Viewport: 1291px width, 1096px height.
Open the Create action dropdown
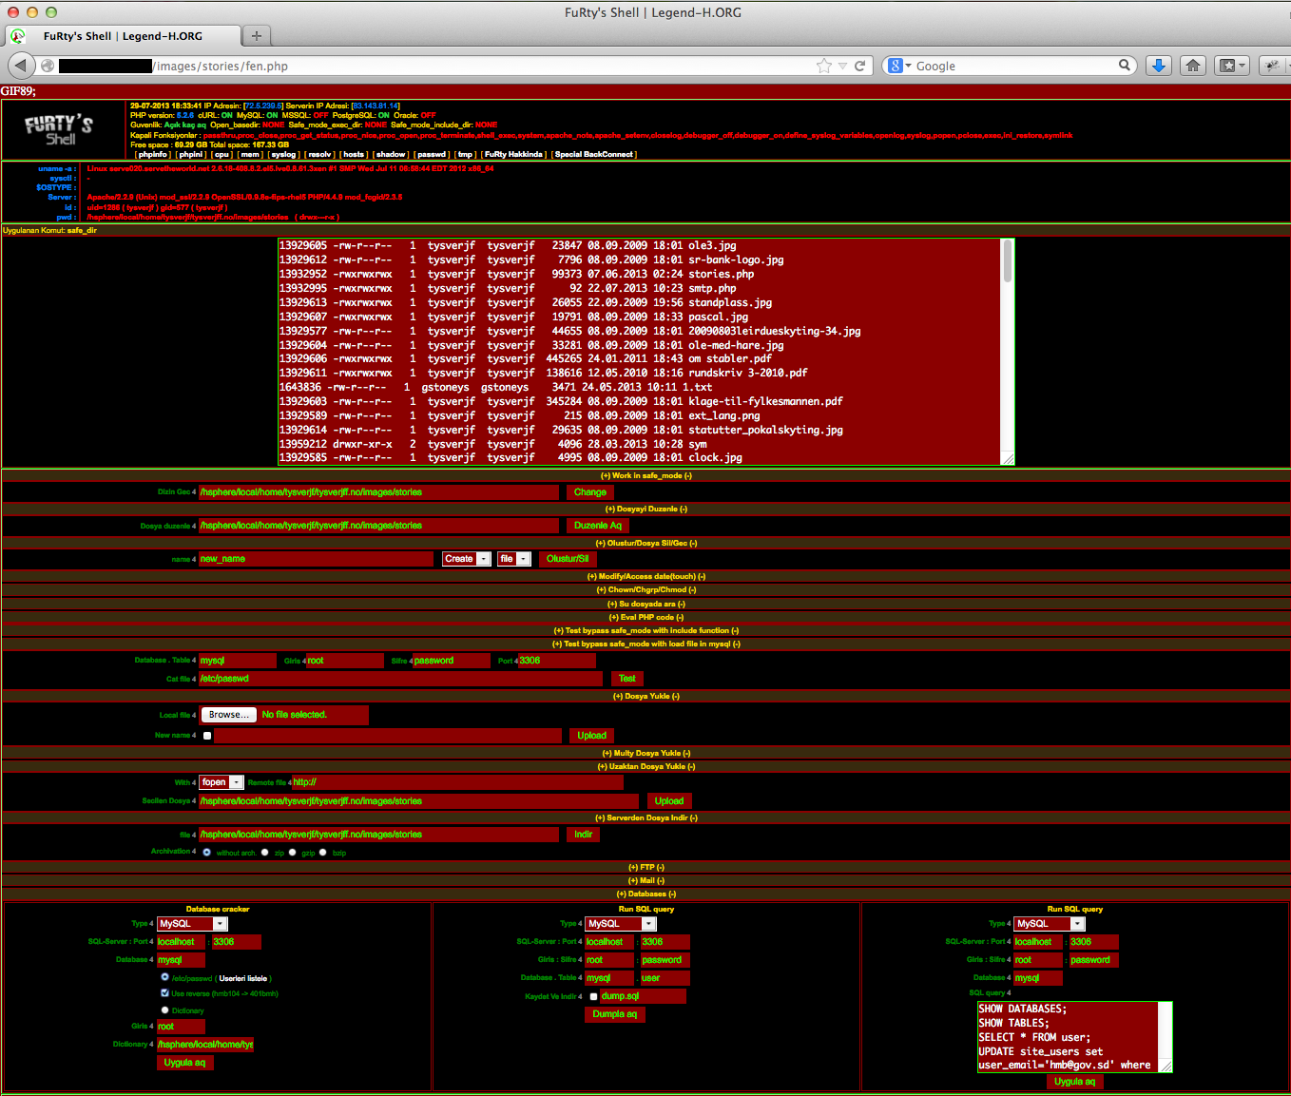(466, 559)
